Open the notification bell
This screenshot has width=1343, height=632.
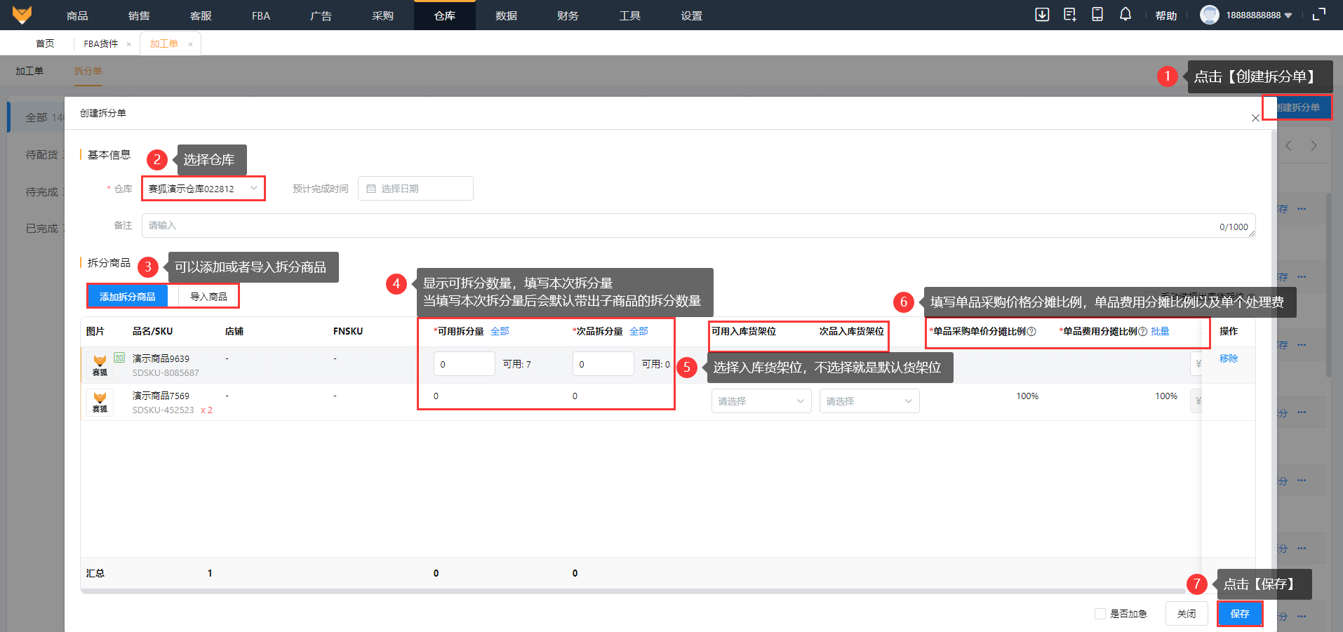1125,15
